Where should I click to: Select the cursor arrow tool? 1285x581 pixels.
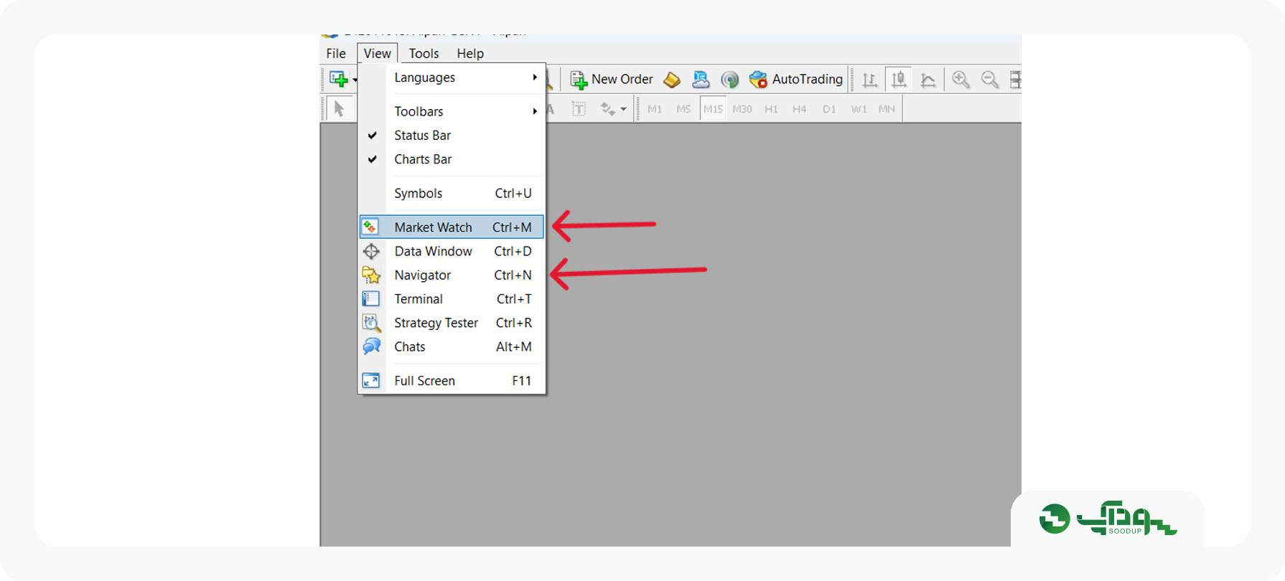coord(339,109)
